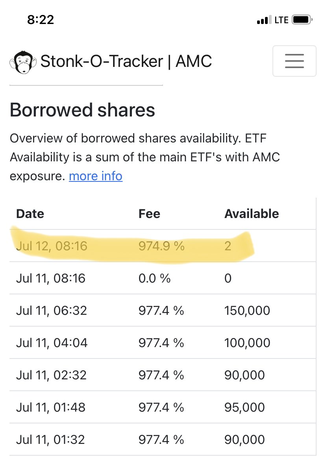Click the 100,000 available shares cell
Viewport: 326px width, 462px height.
[x=247, y=343]
